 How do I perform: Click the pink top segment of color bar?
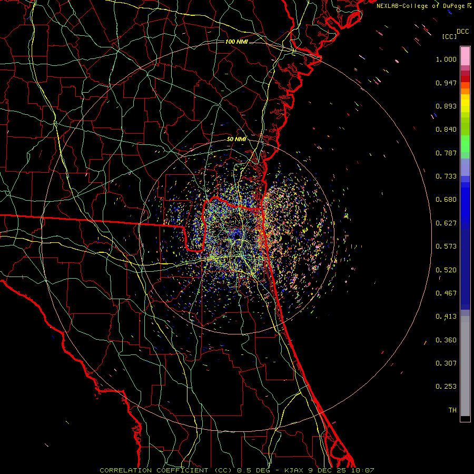click(465, 56)
